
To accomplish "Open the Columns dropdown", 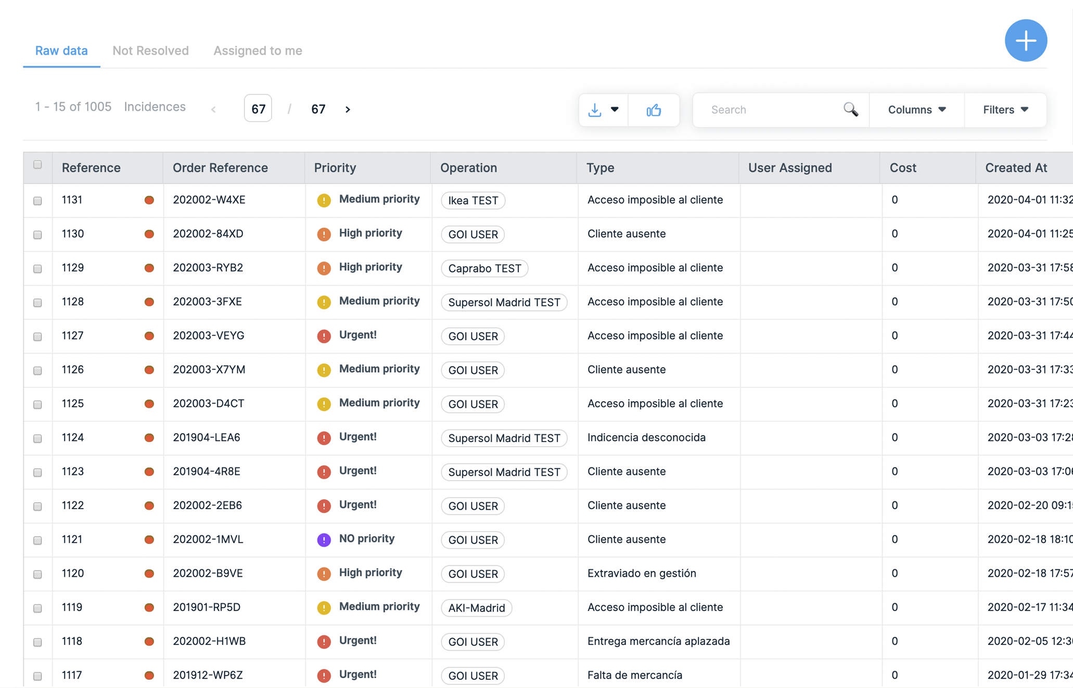I will coord(916,110).
